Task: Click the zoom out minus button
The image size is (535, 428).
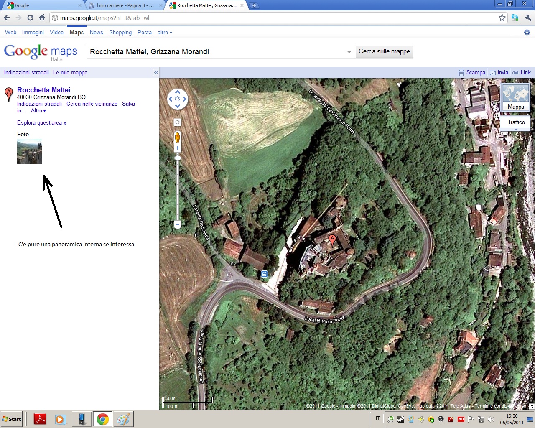Action: (x=178, y=224)
